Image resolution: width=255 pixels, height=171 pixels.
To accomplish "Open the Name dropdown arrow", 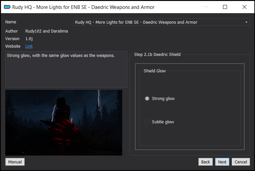I will [246, 22].
